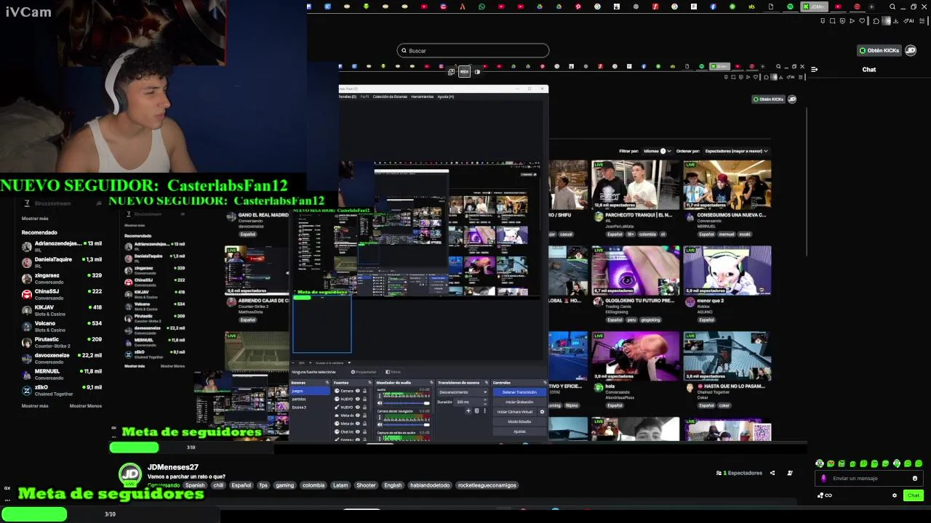Open the three-dot transition menu in OBS
931x523 pixels.
click(485, 410)
